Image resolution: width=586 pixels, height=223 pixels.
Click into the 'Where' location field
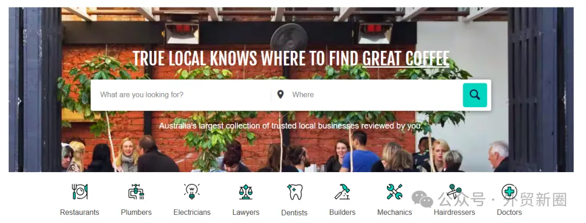click(x=374, y=95)
